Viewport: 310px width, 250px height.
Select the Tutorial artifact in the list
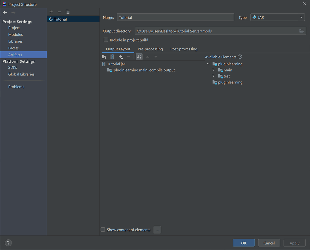coord(73,19)
